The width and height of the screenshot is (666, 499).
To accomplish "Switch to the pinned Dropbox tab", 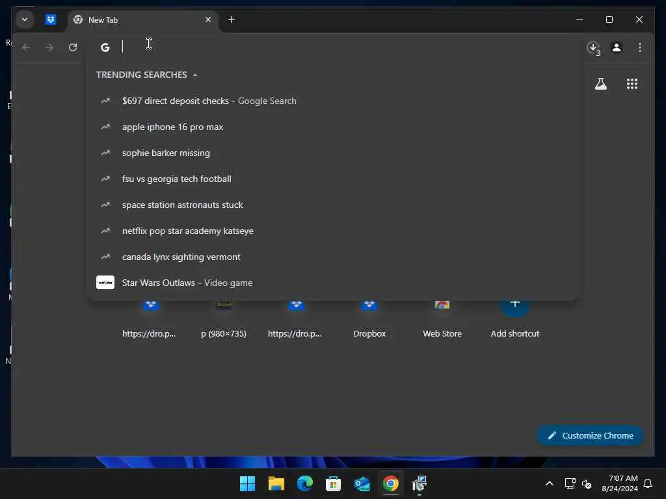I will pos(51,19).
